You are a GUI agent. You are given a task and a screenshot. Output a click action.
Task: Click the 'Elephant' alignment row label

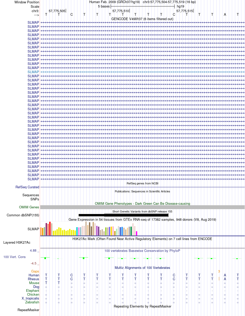pyautogui.click(x=33, y=291)
